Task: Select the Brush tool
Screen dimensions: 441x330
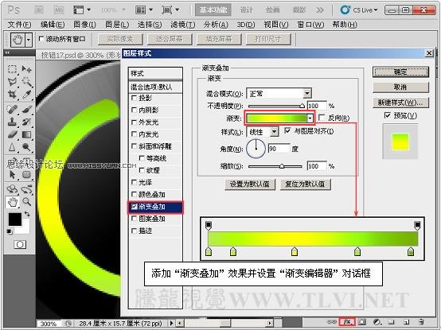Action: pyautogui.click(x=27, y=109)
